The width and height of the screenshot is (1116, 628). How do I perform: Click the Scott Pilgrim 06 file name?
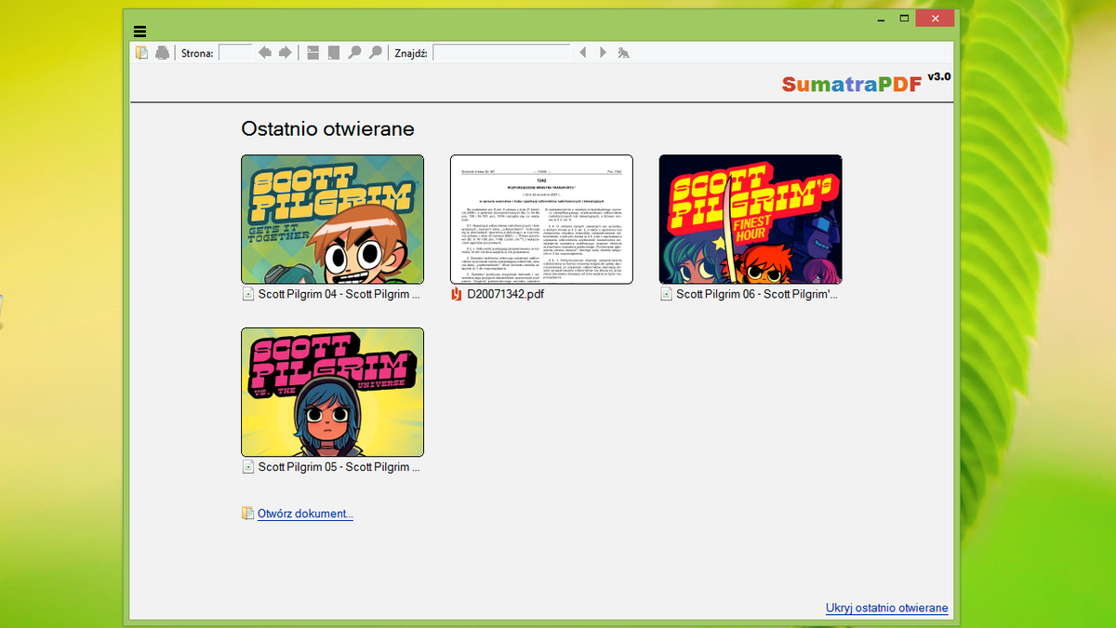[757, 294]
